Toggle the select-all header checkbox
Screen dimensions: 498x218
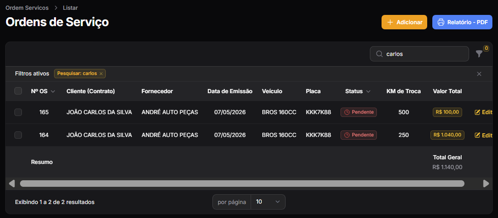point(18,91)
